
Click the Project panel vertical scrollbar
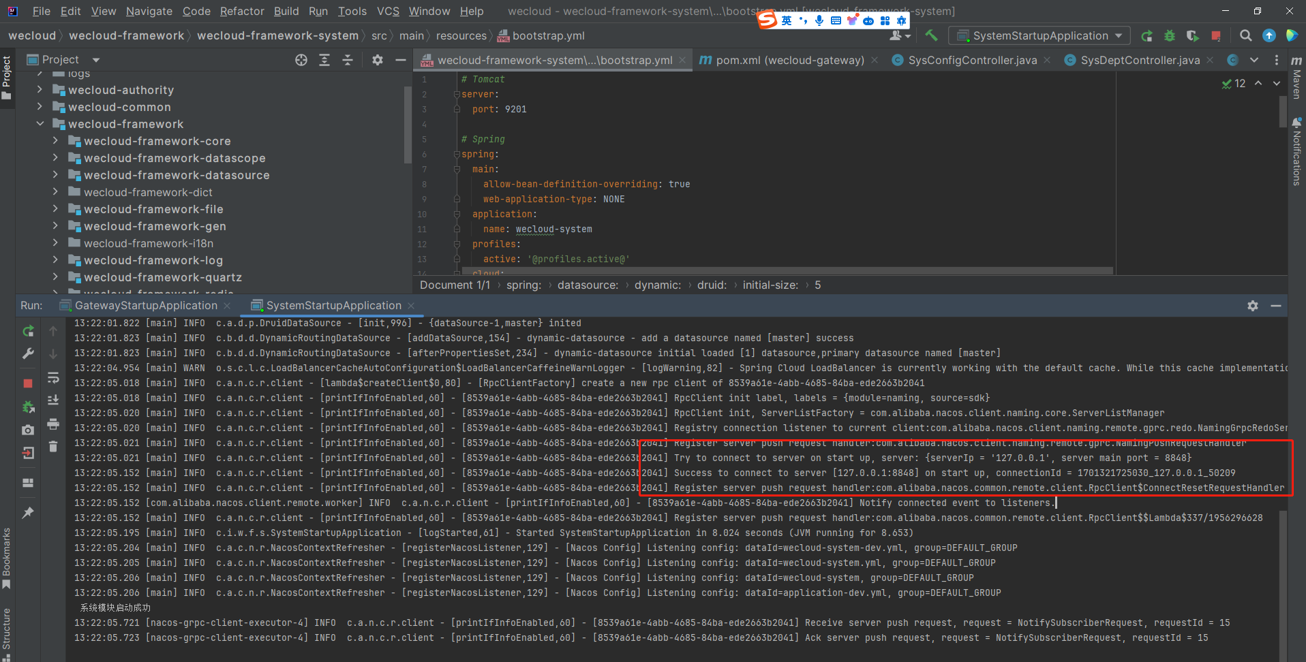408,125
